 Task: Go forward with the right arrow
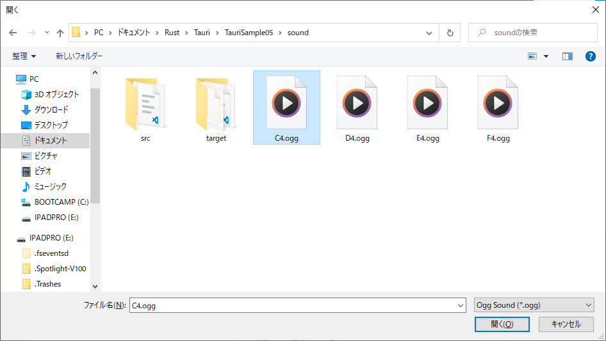coord(31,33)
